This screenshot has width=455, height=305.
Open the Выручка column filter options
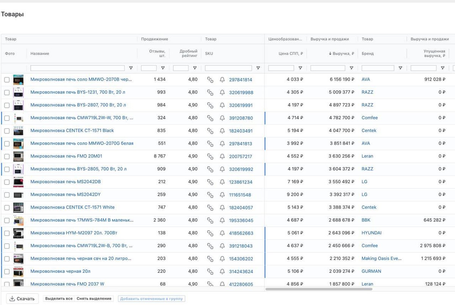[351, 68]
